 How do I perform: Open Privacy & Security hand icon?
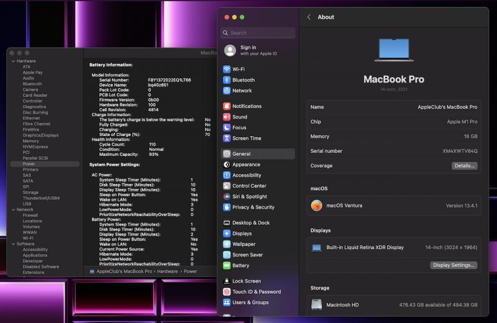pyautogui.click(x=227, y=207)
